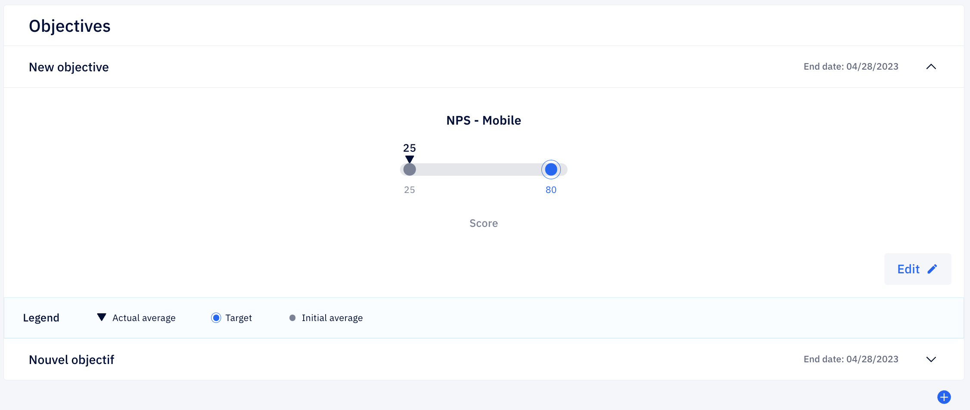Click the Target legend circle icon
The height and width of the screenshot is (410, 970).
tap(216, 318)
